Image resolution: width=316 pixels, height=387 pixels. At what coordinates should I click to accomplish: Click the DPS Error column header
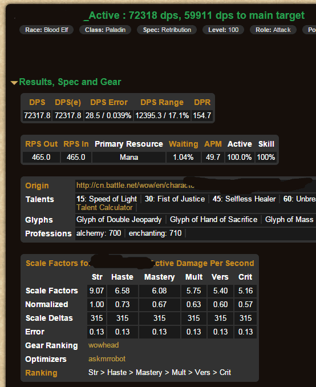coord(109,102)
